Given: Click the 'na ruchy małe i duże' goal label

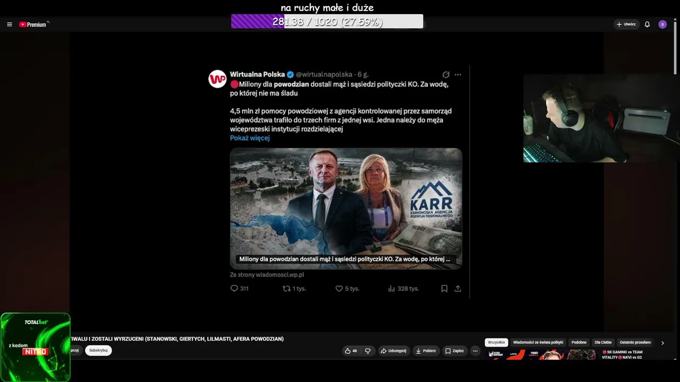Looking at the screenshot, I should coord(327,7).
